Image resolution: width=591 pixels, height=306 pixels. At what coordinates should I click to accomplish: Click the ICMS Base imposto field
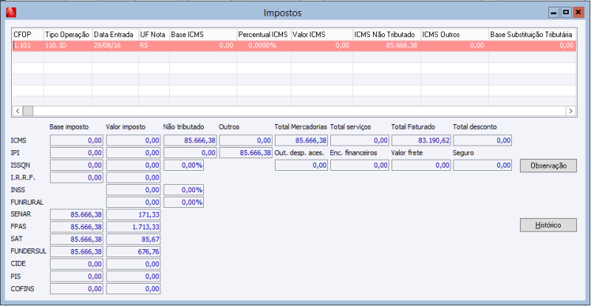[x=77, y=140]
